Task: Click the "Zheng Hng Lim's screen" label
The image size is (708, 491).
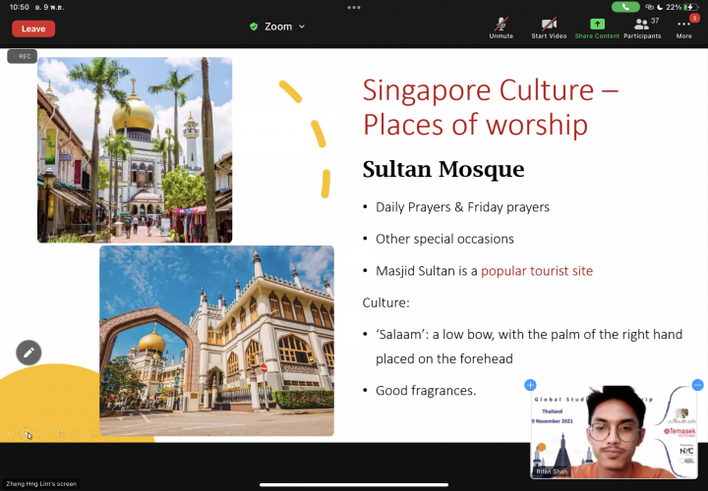Action: pos(41,484)
